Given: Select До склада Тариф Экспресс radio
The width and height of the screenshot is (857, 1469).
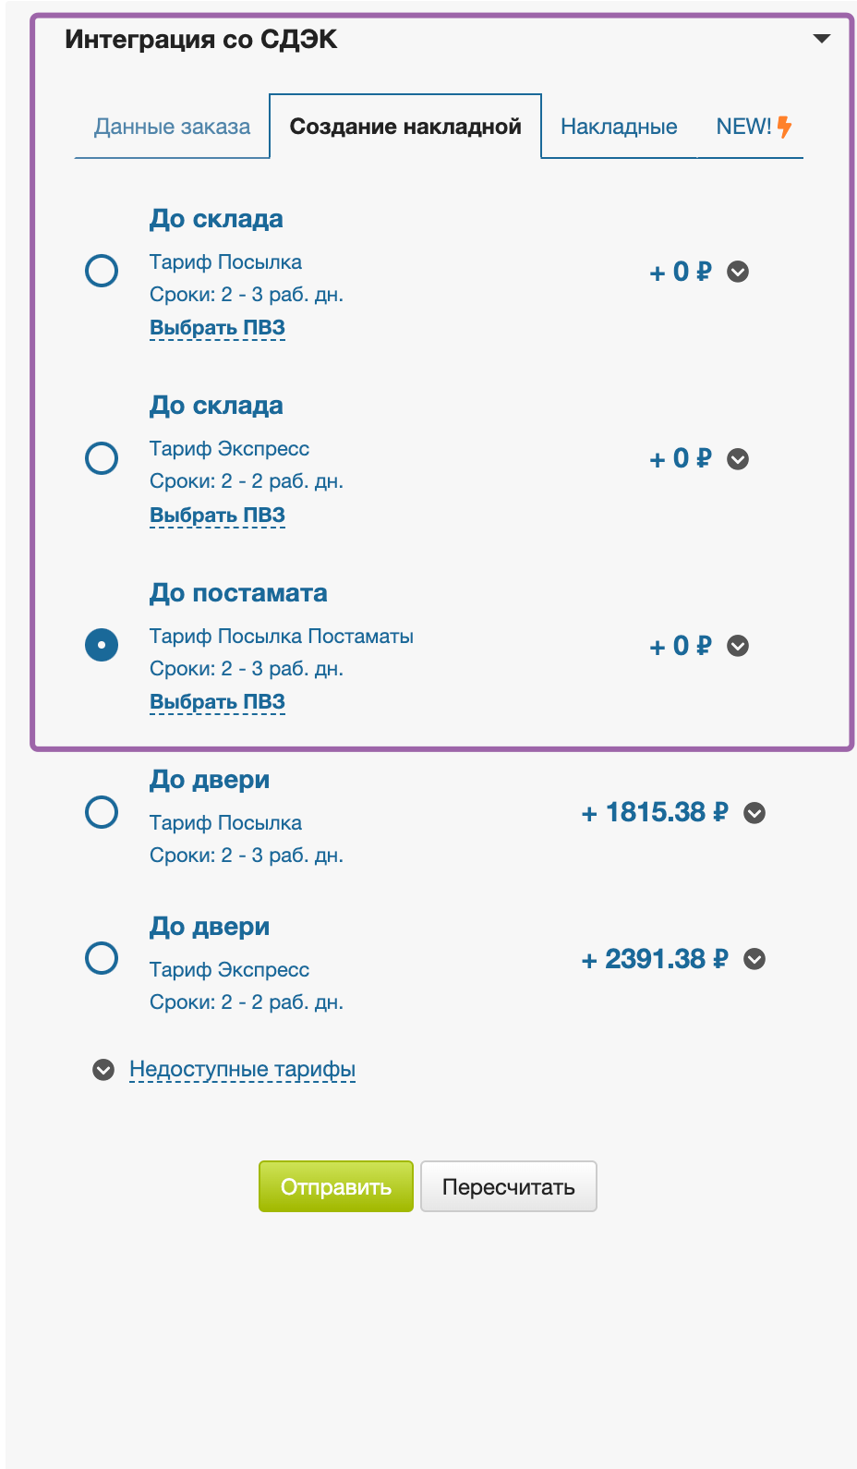Looking at the screenshot, I should (x=102, y=458).
